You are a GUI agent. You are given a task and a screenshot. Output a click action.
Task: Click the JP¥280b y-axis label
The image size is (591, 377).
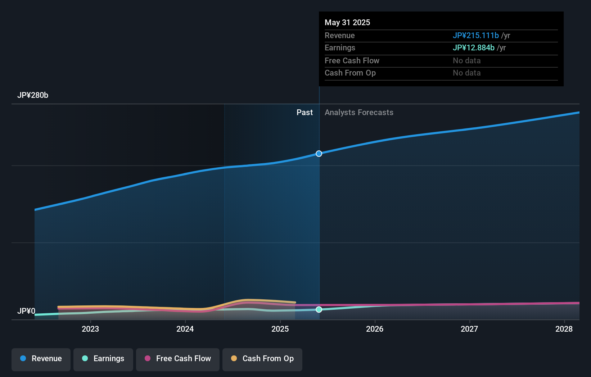tap(33, 95)
